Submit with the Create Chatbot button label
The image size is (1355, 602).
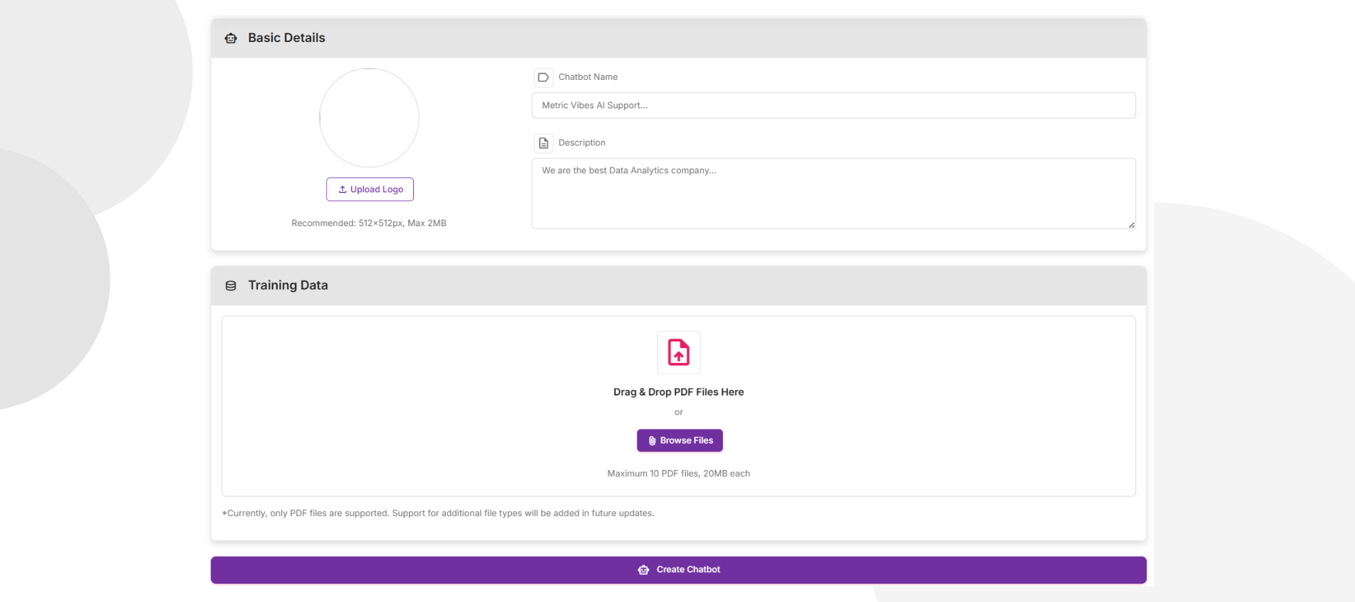688,569
